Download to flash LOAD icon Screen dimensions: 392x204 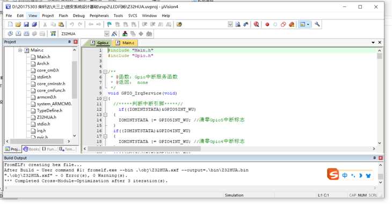53,33
